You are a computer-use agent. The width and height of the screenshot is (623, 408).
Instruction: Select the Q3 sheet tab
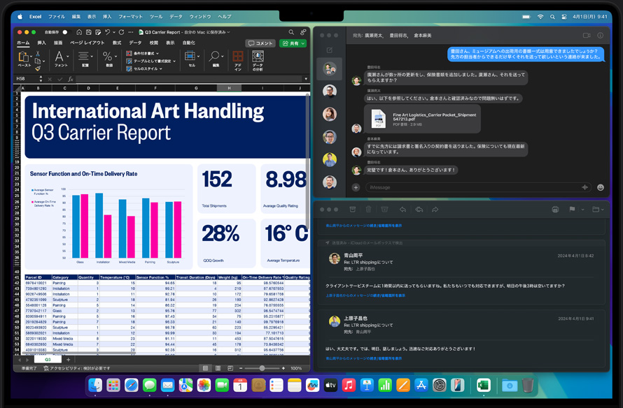[48, 360]
